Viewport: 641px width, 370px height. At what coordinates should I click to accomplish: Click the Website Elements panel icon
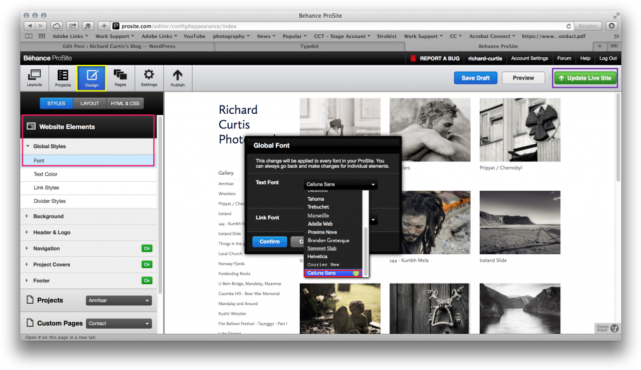[31, 127]
